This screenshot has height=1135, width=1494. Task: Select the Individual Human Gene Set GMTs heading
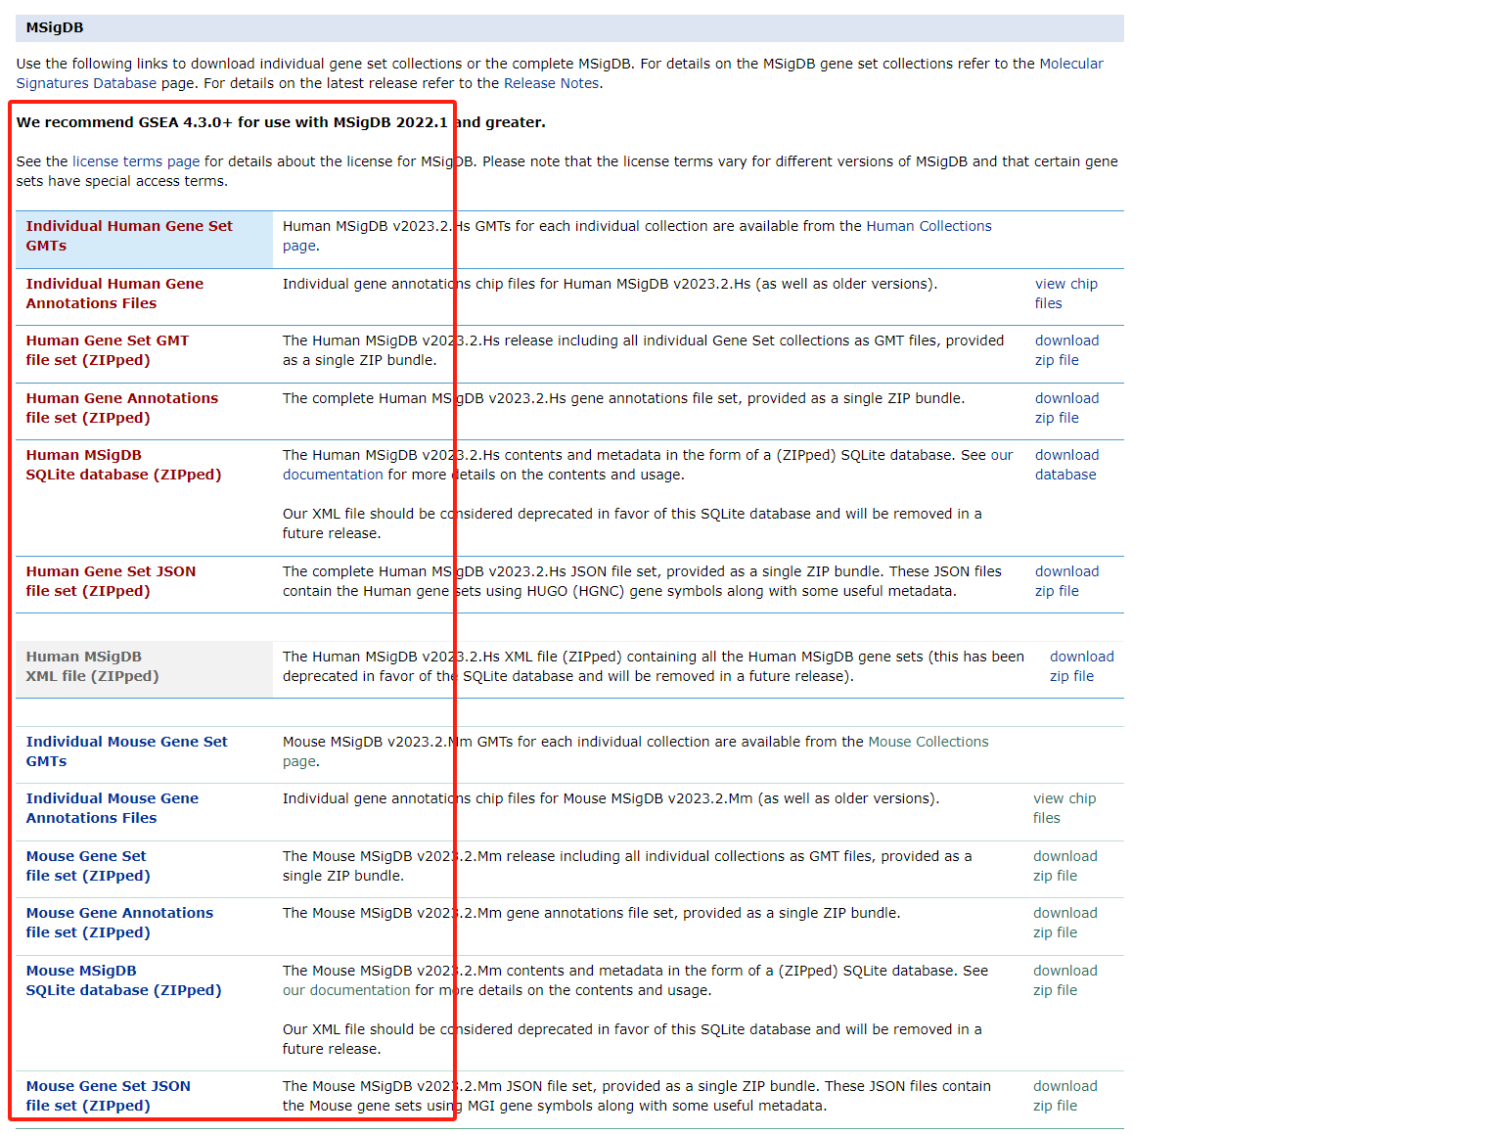129,236
